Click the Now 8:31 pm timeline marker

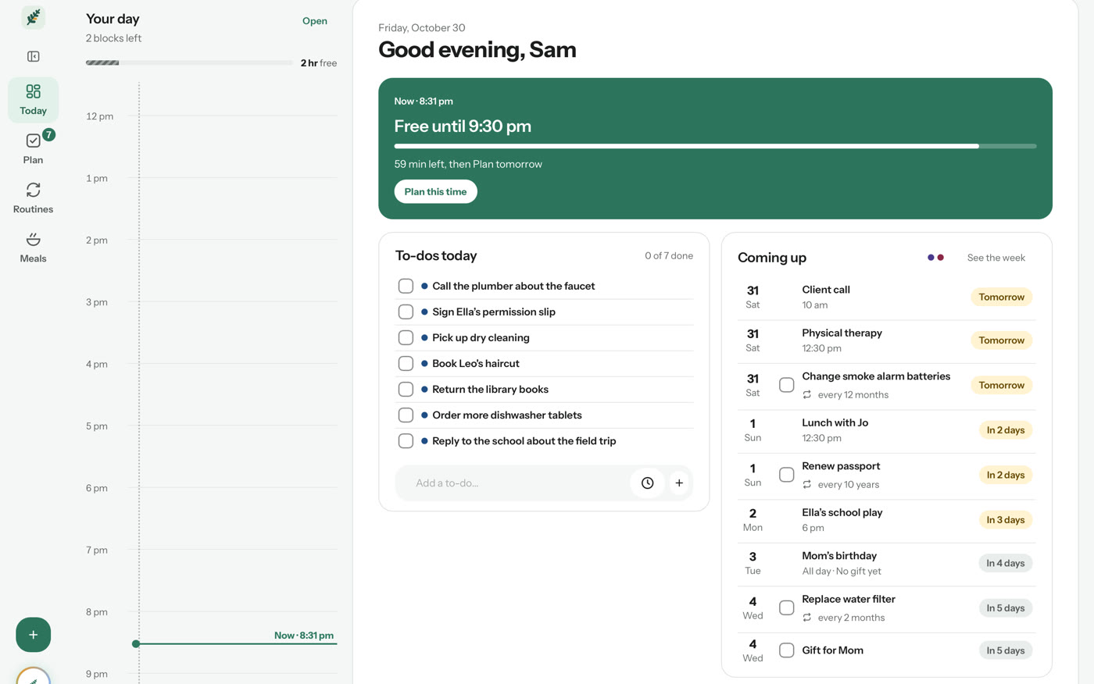235,643
